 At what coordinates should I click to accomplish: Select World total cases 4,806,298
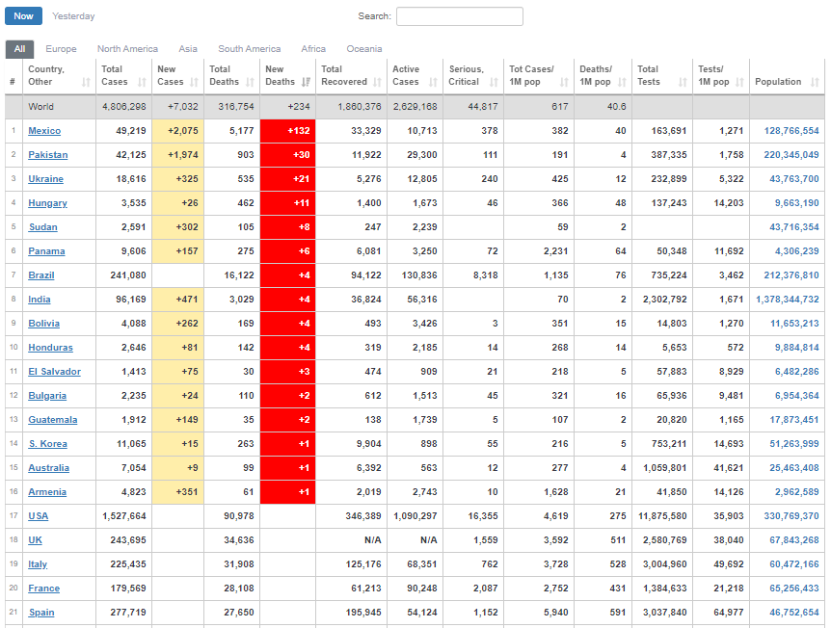(124, 106)
